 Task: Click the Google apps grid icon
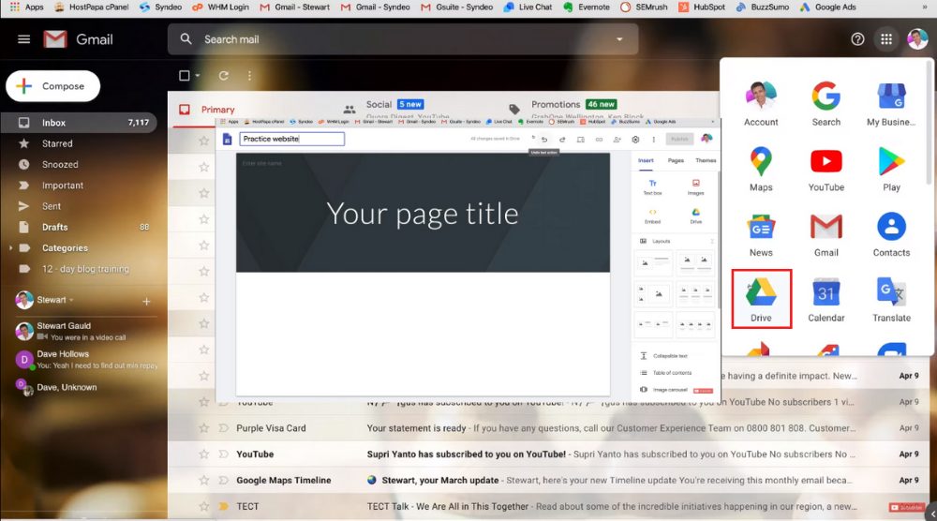coord(886,39)
